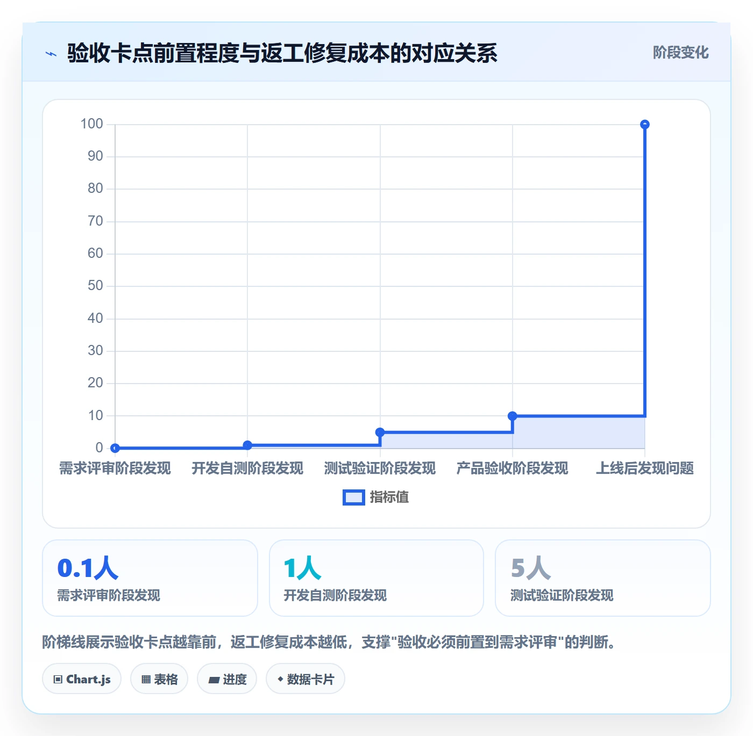Click the y-axis value 90

pos(95,156)
